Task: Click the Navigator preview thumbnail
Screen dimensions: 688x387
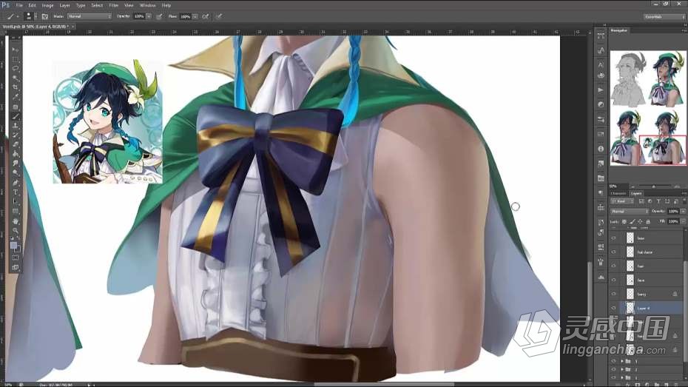Action: tap(648, 108)
